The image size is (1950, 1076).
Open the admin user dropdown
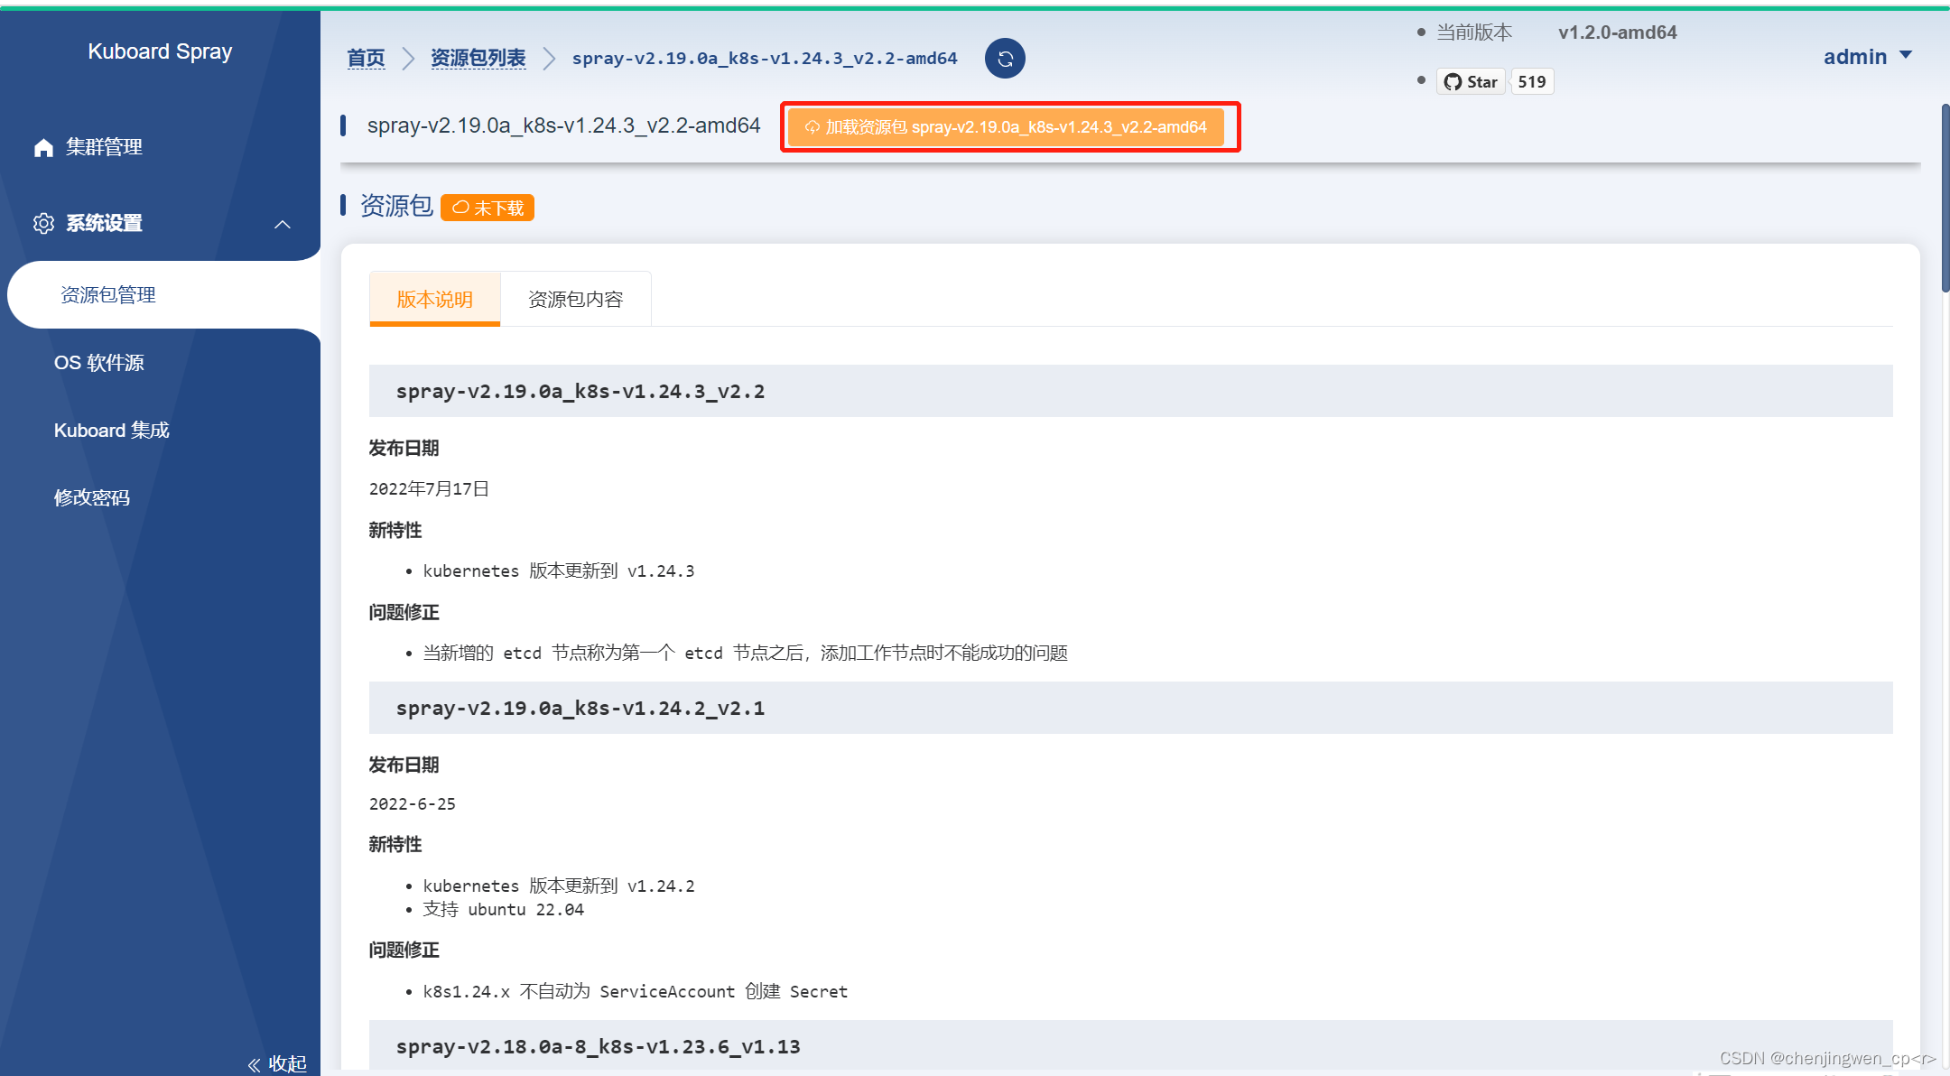(1867, 57)
